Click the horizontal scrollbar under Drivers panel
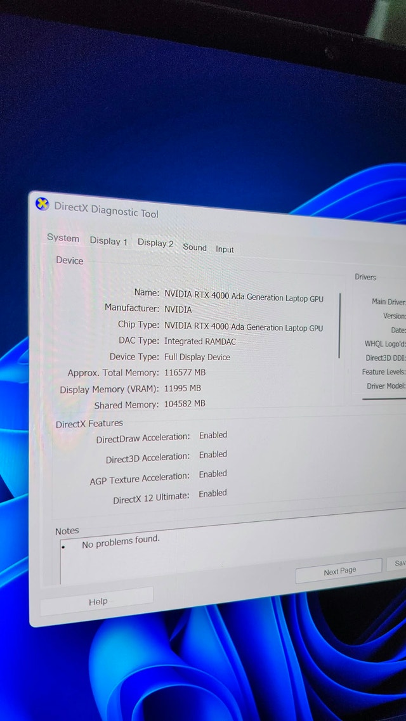 click(x=384, y=399)
